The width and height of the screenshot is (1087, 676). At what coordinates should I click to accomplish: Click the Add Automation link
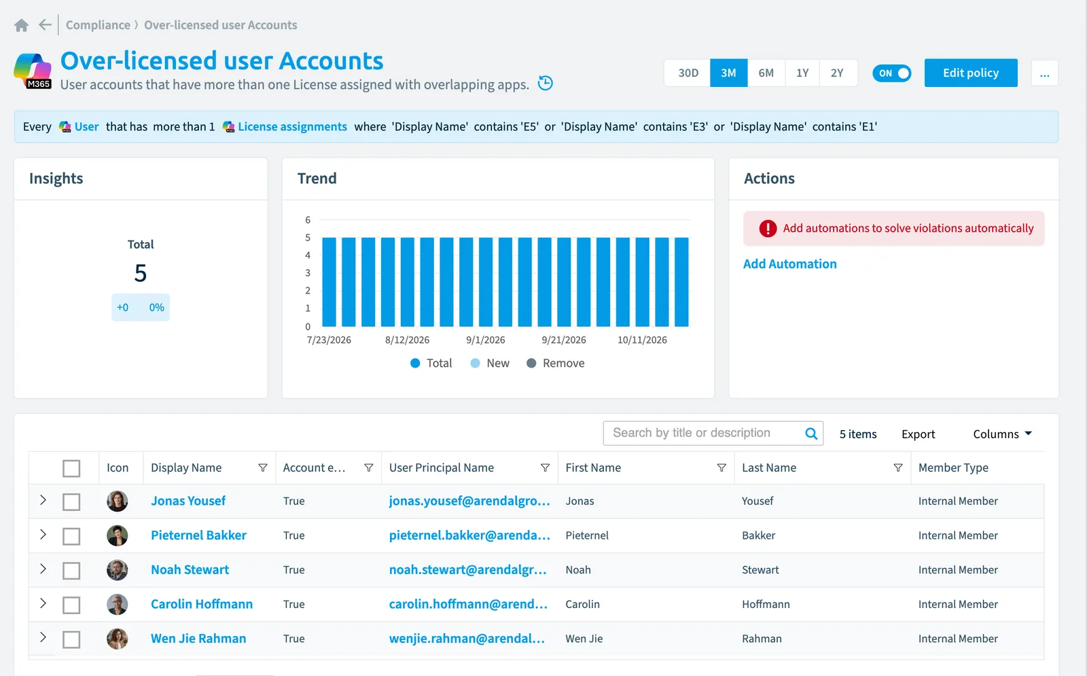pyautogui.click(x=789, y=264)
